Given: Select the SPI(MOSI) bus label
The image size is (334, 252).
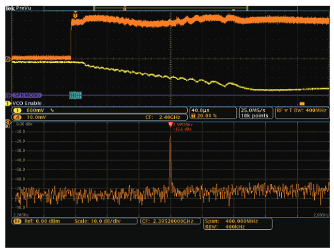Looking at the screenshot, I should [x=27, y=95].
